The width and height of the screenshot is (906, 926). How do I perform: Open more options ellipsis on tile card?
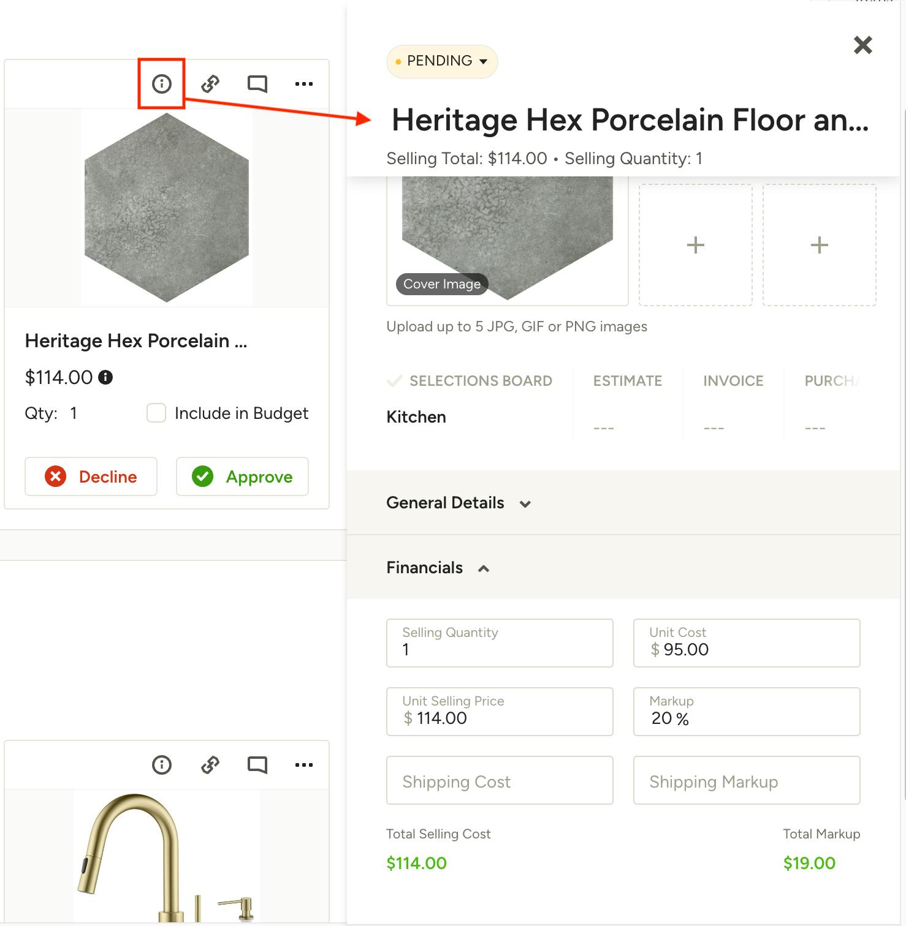coord(304,84)
